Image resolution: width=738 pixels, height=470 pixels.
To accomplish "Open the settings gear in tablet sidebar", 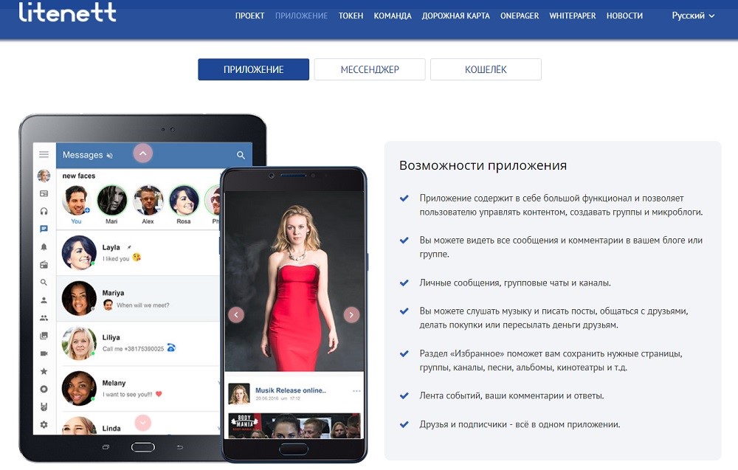I will [44, 424].
